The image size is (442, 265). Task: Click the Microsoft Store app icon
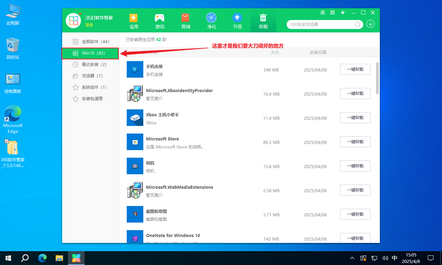(135, 142)
